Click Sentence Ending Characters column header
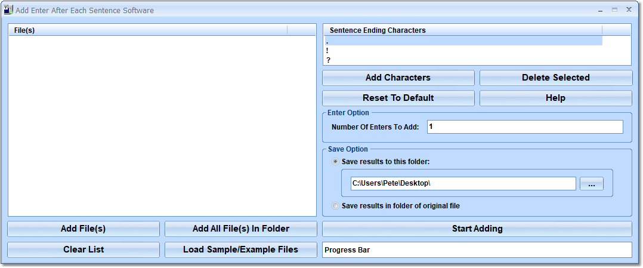This screenshot has height=268, width=643. point(463,30)
